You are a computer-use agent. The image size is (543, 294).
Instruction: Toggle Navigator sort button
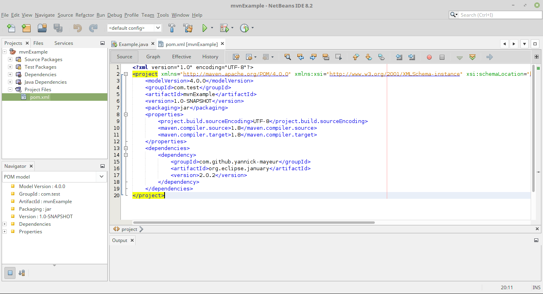coord(22,273)
